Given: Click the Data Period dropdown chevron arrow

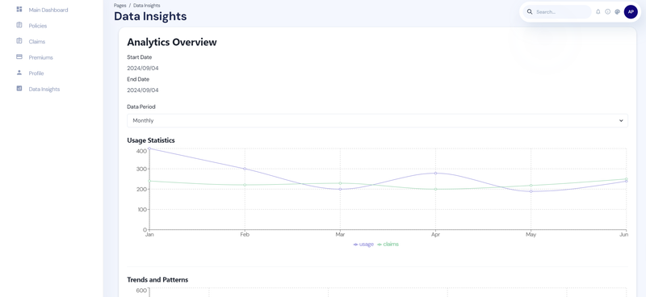Looking at the screenshot, I should pos(621,121).
